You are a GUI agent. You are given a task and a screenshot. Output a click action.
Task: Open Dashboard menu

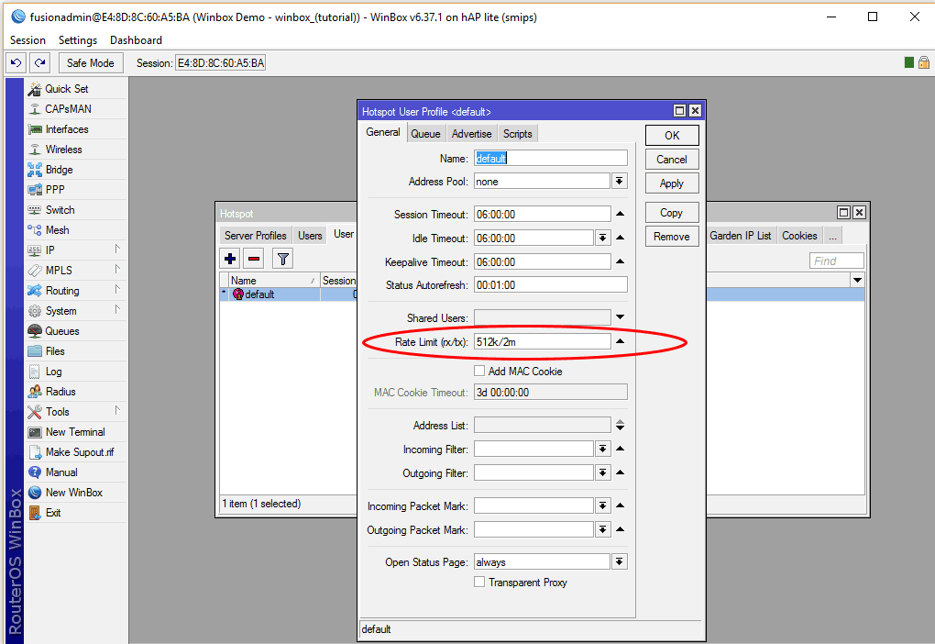[136, 40]
